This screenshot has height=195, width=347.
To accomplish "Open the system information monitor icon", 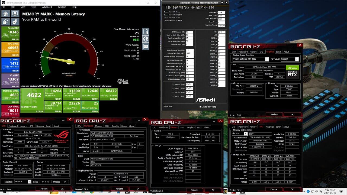I will 15,14.
